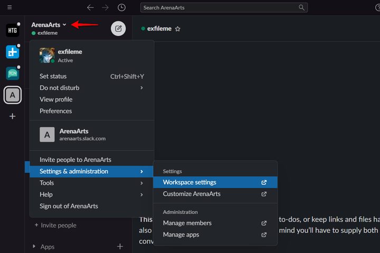Select View profile
380x253 pixels.
92,99
